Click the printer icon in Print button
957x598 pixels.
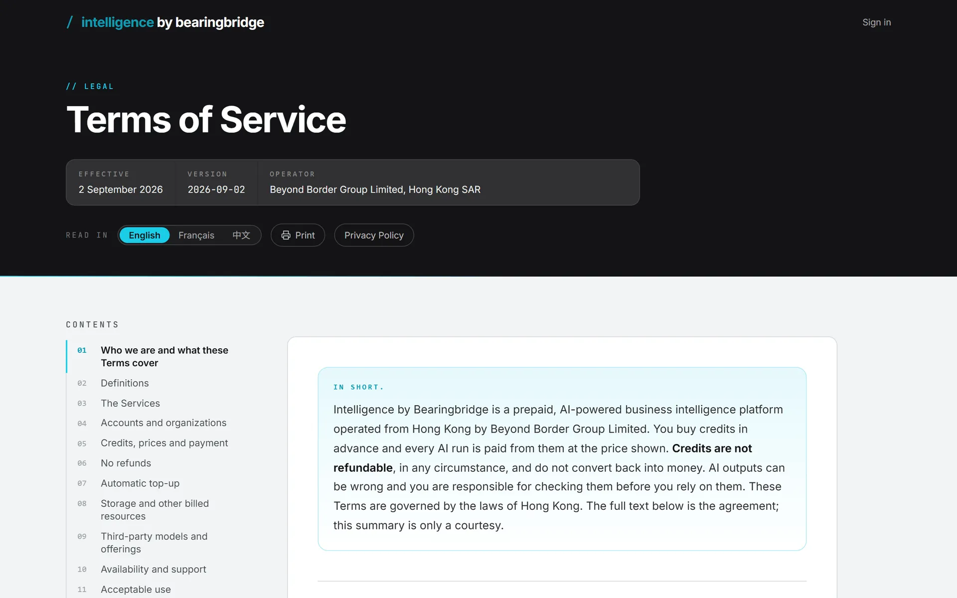click(x=286, y=235)
